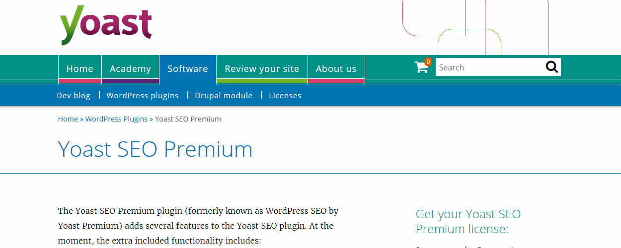Open the Academy menu item
Image resolution: width=621 pixels, height=248 pixels.
pyautogui.click(x=130, y=69)
